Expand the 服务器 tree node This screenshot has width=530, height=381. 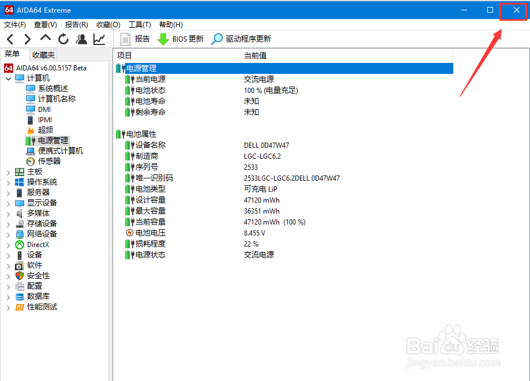pyautogui.click(x=9, y=193)
